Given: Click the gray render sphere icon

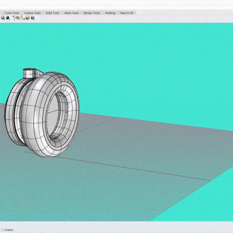Looking at the screenshot, I should pos(3,18).
